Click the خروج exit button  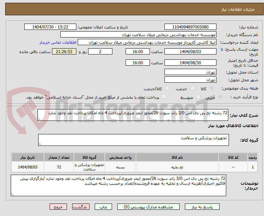58,207
